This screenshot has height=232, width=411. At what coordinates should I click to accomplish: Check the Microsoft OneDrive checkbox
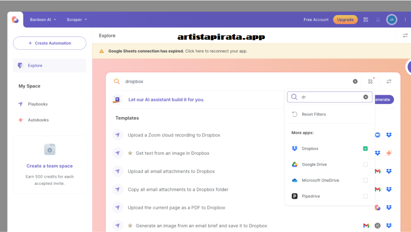(365, 181)
